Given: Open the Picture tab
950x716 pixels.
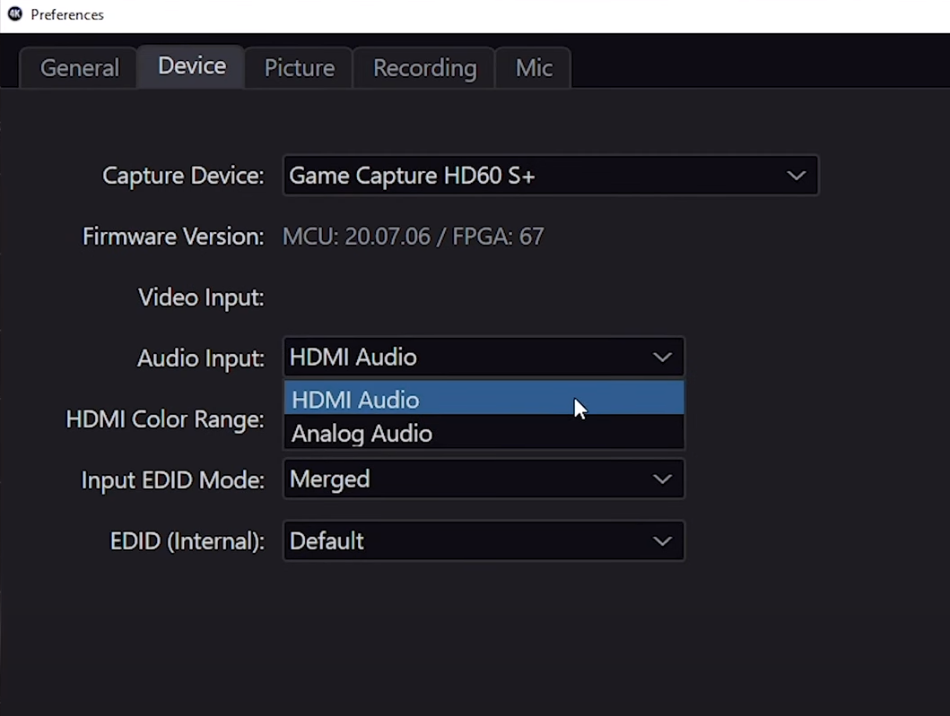Looking at the screenshot, I should click(299, 68).
